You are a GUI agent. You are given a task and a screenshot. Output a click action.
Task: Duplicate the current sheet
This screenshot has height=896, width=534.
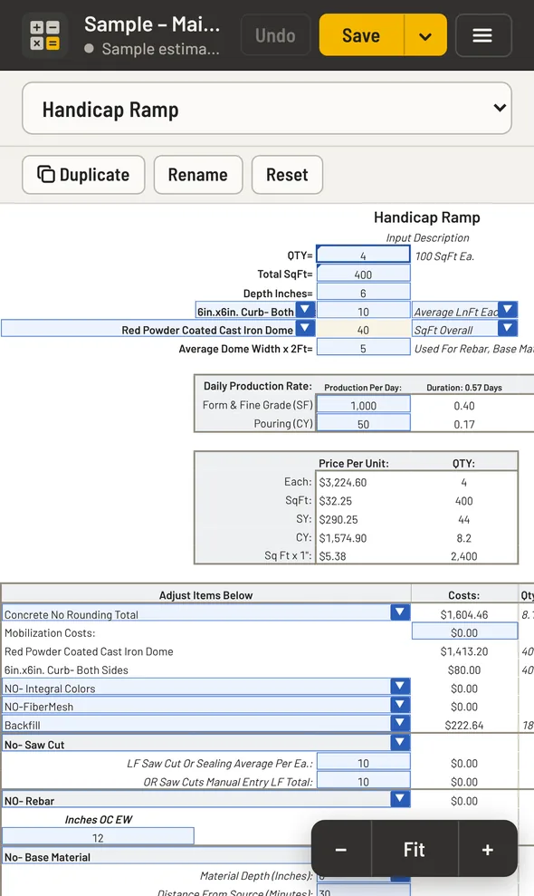tap(83, 175)
